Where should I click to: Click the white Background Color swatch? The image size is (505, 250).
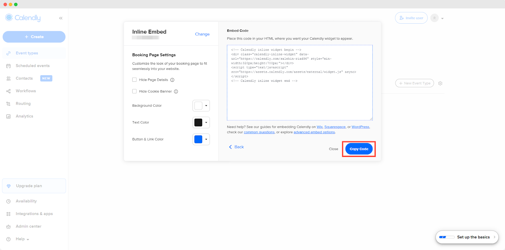point(198,106)
